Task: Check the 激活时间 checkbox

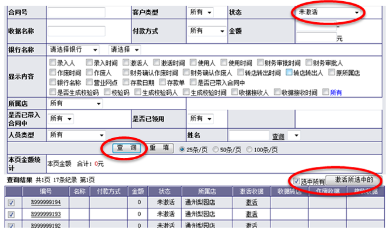Action: click(156, 63)
